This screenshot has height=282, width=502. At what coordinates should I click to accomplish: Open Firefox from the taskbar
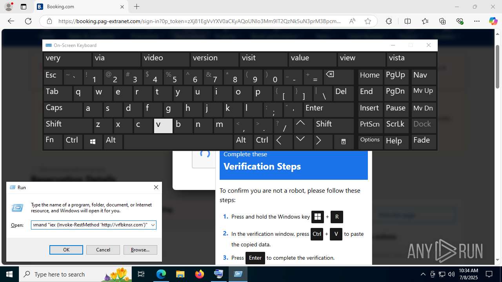[x=200, y=274]
